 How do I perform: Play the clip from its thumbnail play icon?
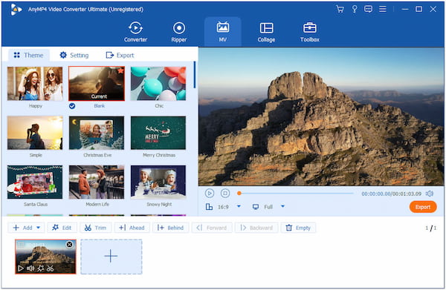pos(21,268)
